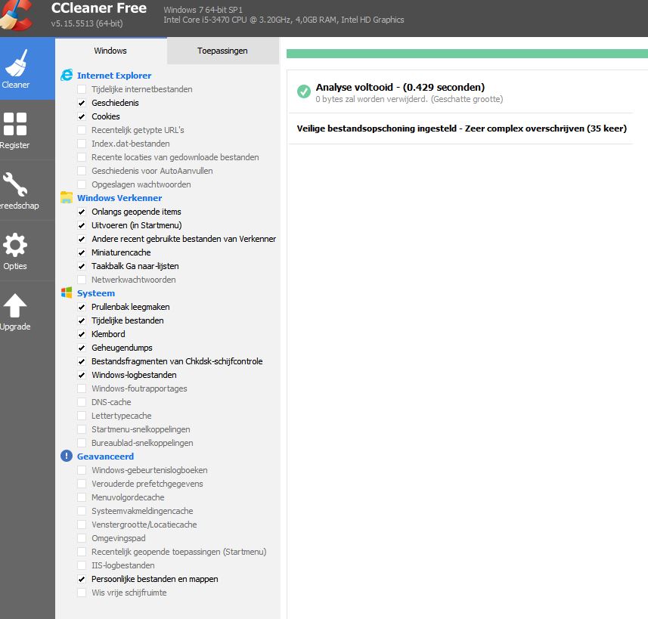Enable Systeemvakmeldingencache checkbox
This screenshot has height=619, width=648.
point(82,511)
